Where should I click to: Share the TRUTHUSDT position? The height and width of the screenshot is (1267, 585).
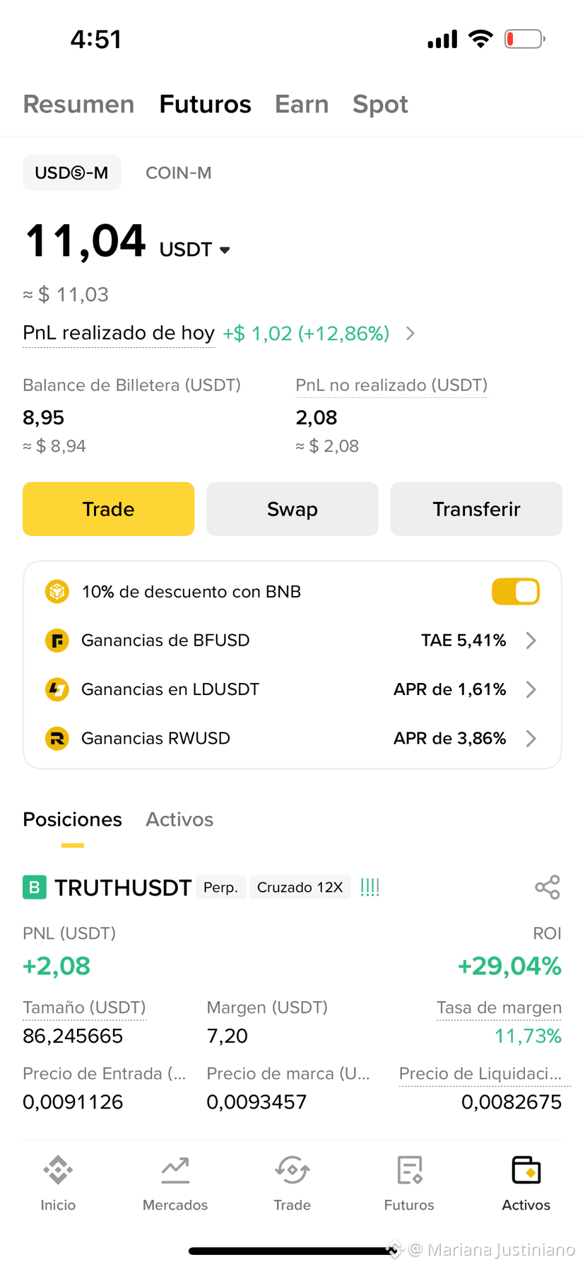click(x=548, y=887)
